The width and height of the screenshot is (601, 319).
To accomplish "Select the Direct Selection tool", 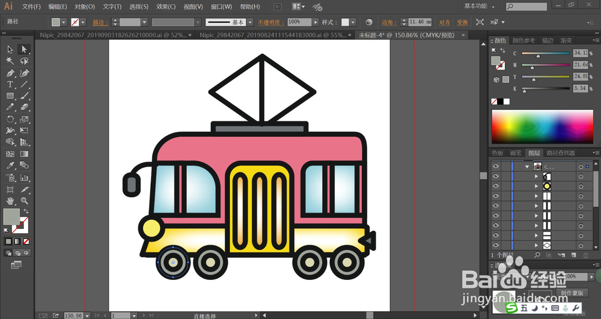I will coord(24,49).
